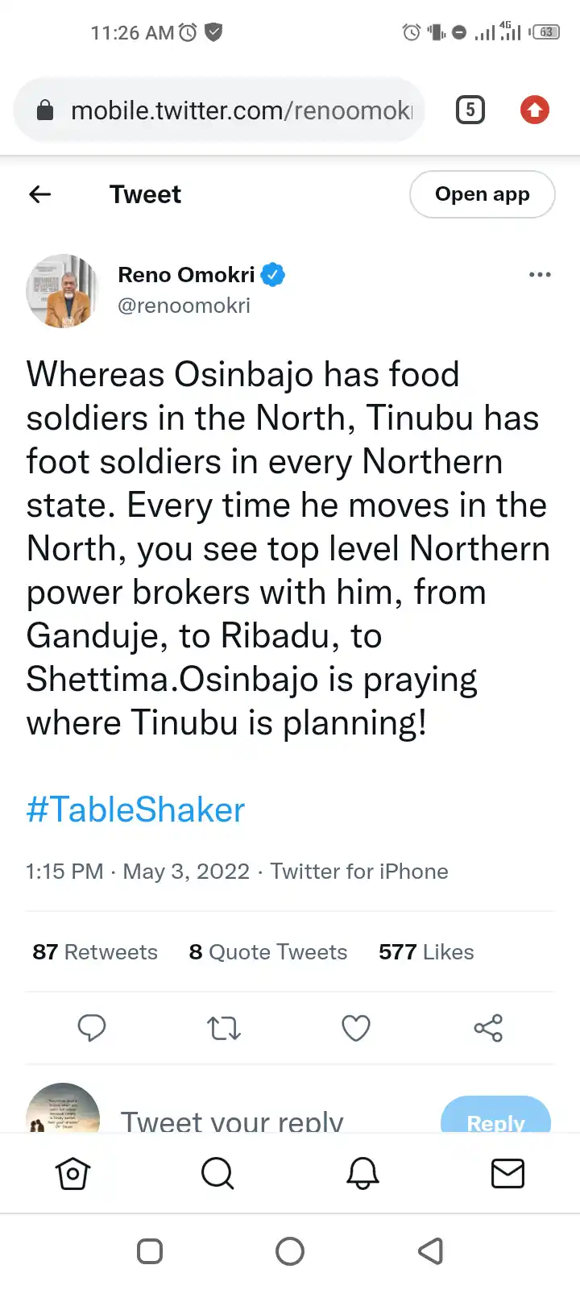Open Direct Messages via the envelope icon
580x1290 pixels.
pyautogui.click(x=507, y=1174)
